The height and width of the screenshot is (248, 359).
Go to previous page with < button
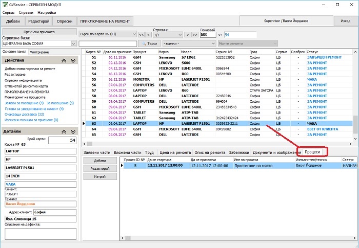pos(149,35)
